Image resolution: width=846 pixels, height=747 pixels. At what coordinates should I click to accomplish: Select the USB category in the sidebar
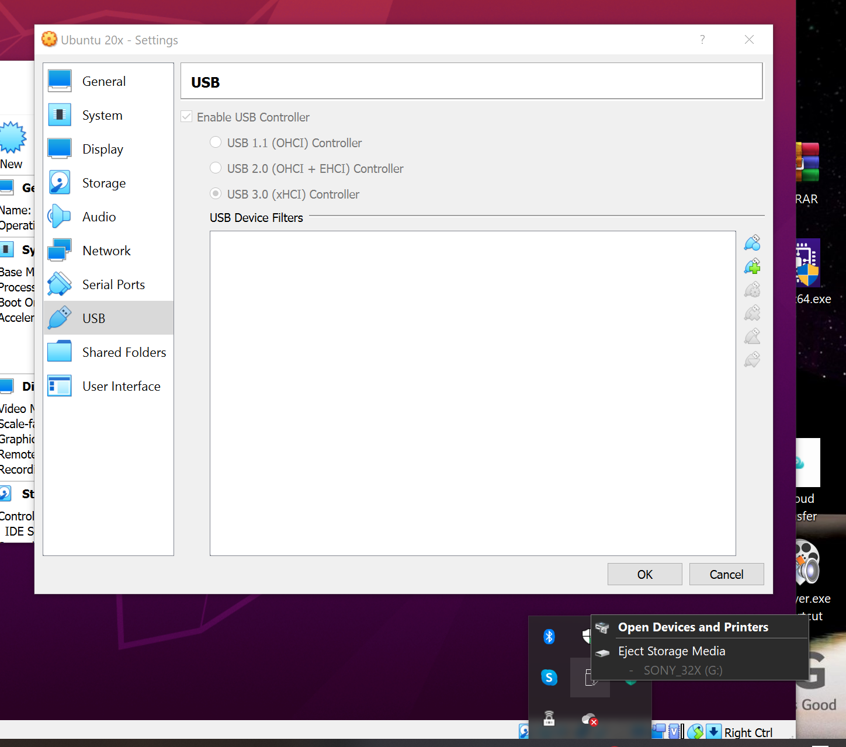[109, 318]
